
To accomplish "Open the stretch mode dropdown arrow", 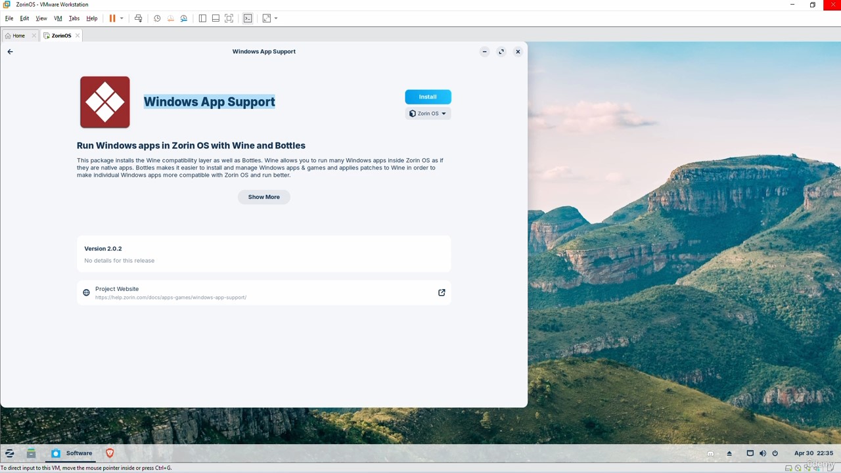I will tap(276, 18).
